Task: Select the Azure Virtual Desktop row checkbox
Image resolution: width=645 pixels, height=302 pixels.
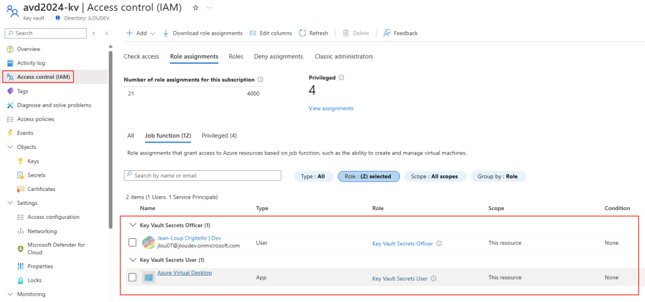Action: click(132, 277)
